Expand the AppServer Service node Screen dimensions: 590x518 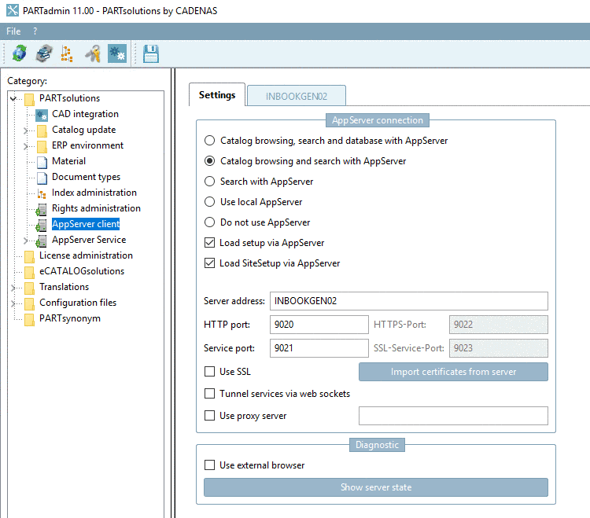[26, 241]
